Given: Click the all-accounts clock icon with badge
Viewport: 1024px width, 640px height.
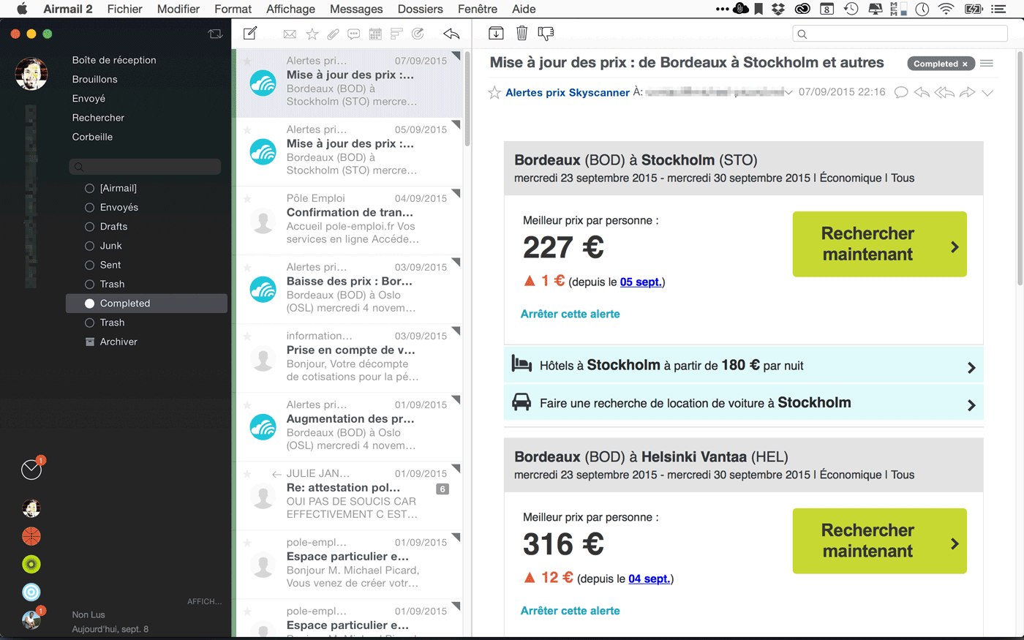Looking at the screenshot, I should 31,470.
